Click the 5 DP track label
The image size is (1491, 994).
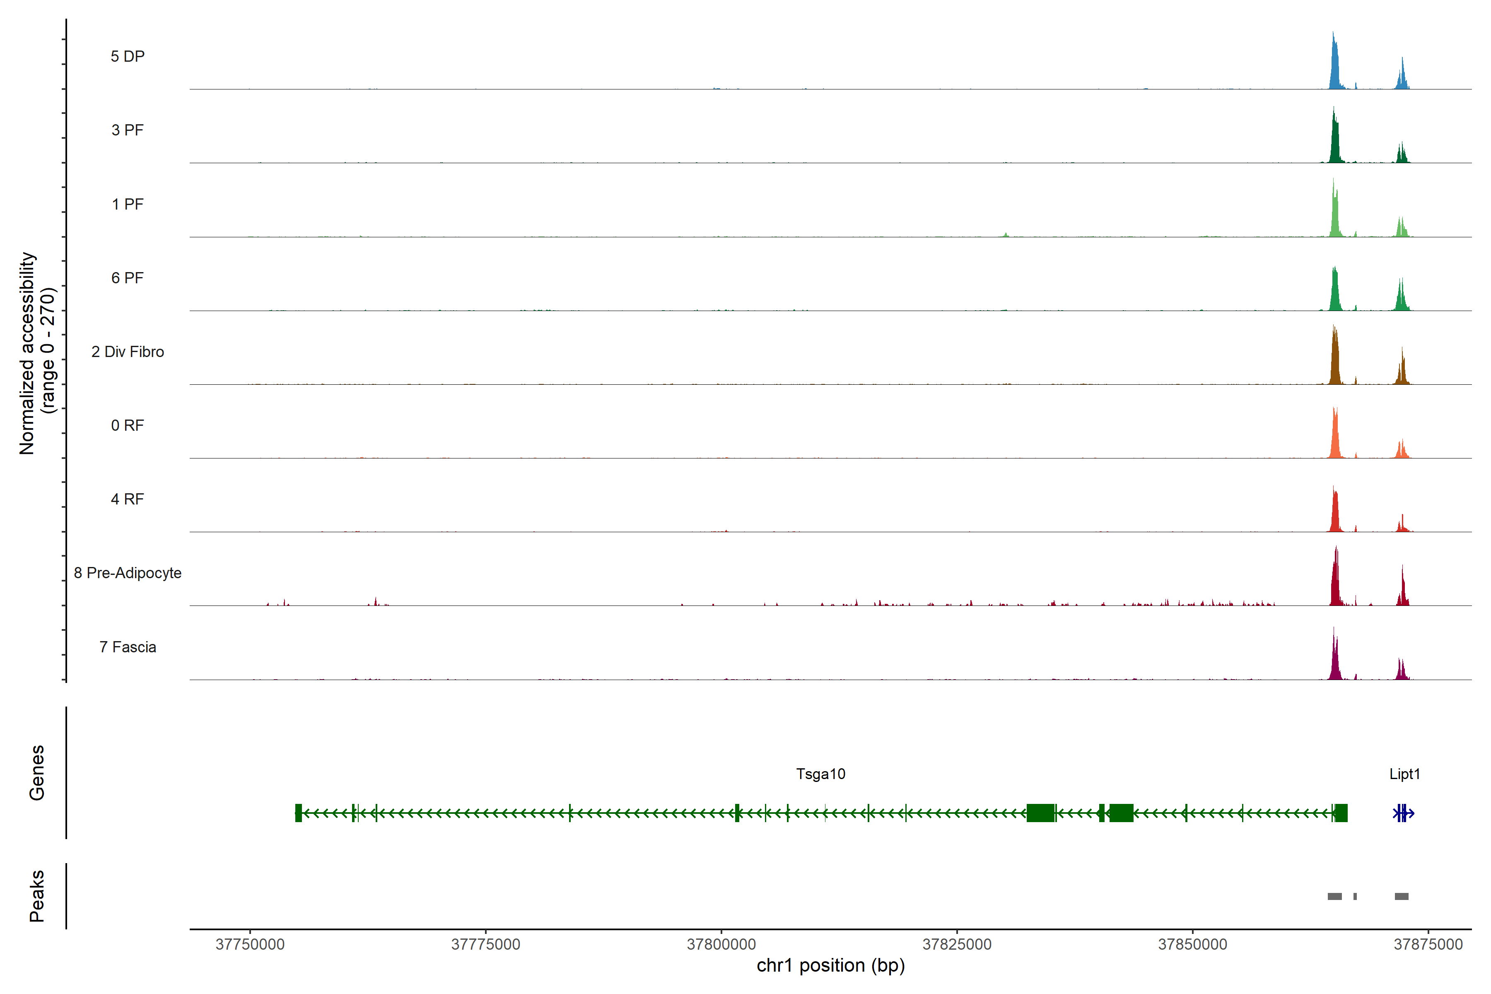[x=128, y=56]
